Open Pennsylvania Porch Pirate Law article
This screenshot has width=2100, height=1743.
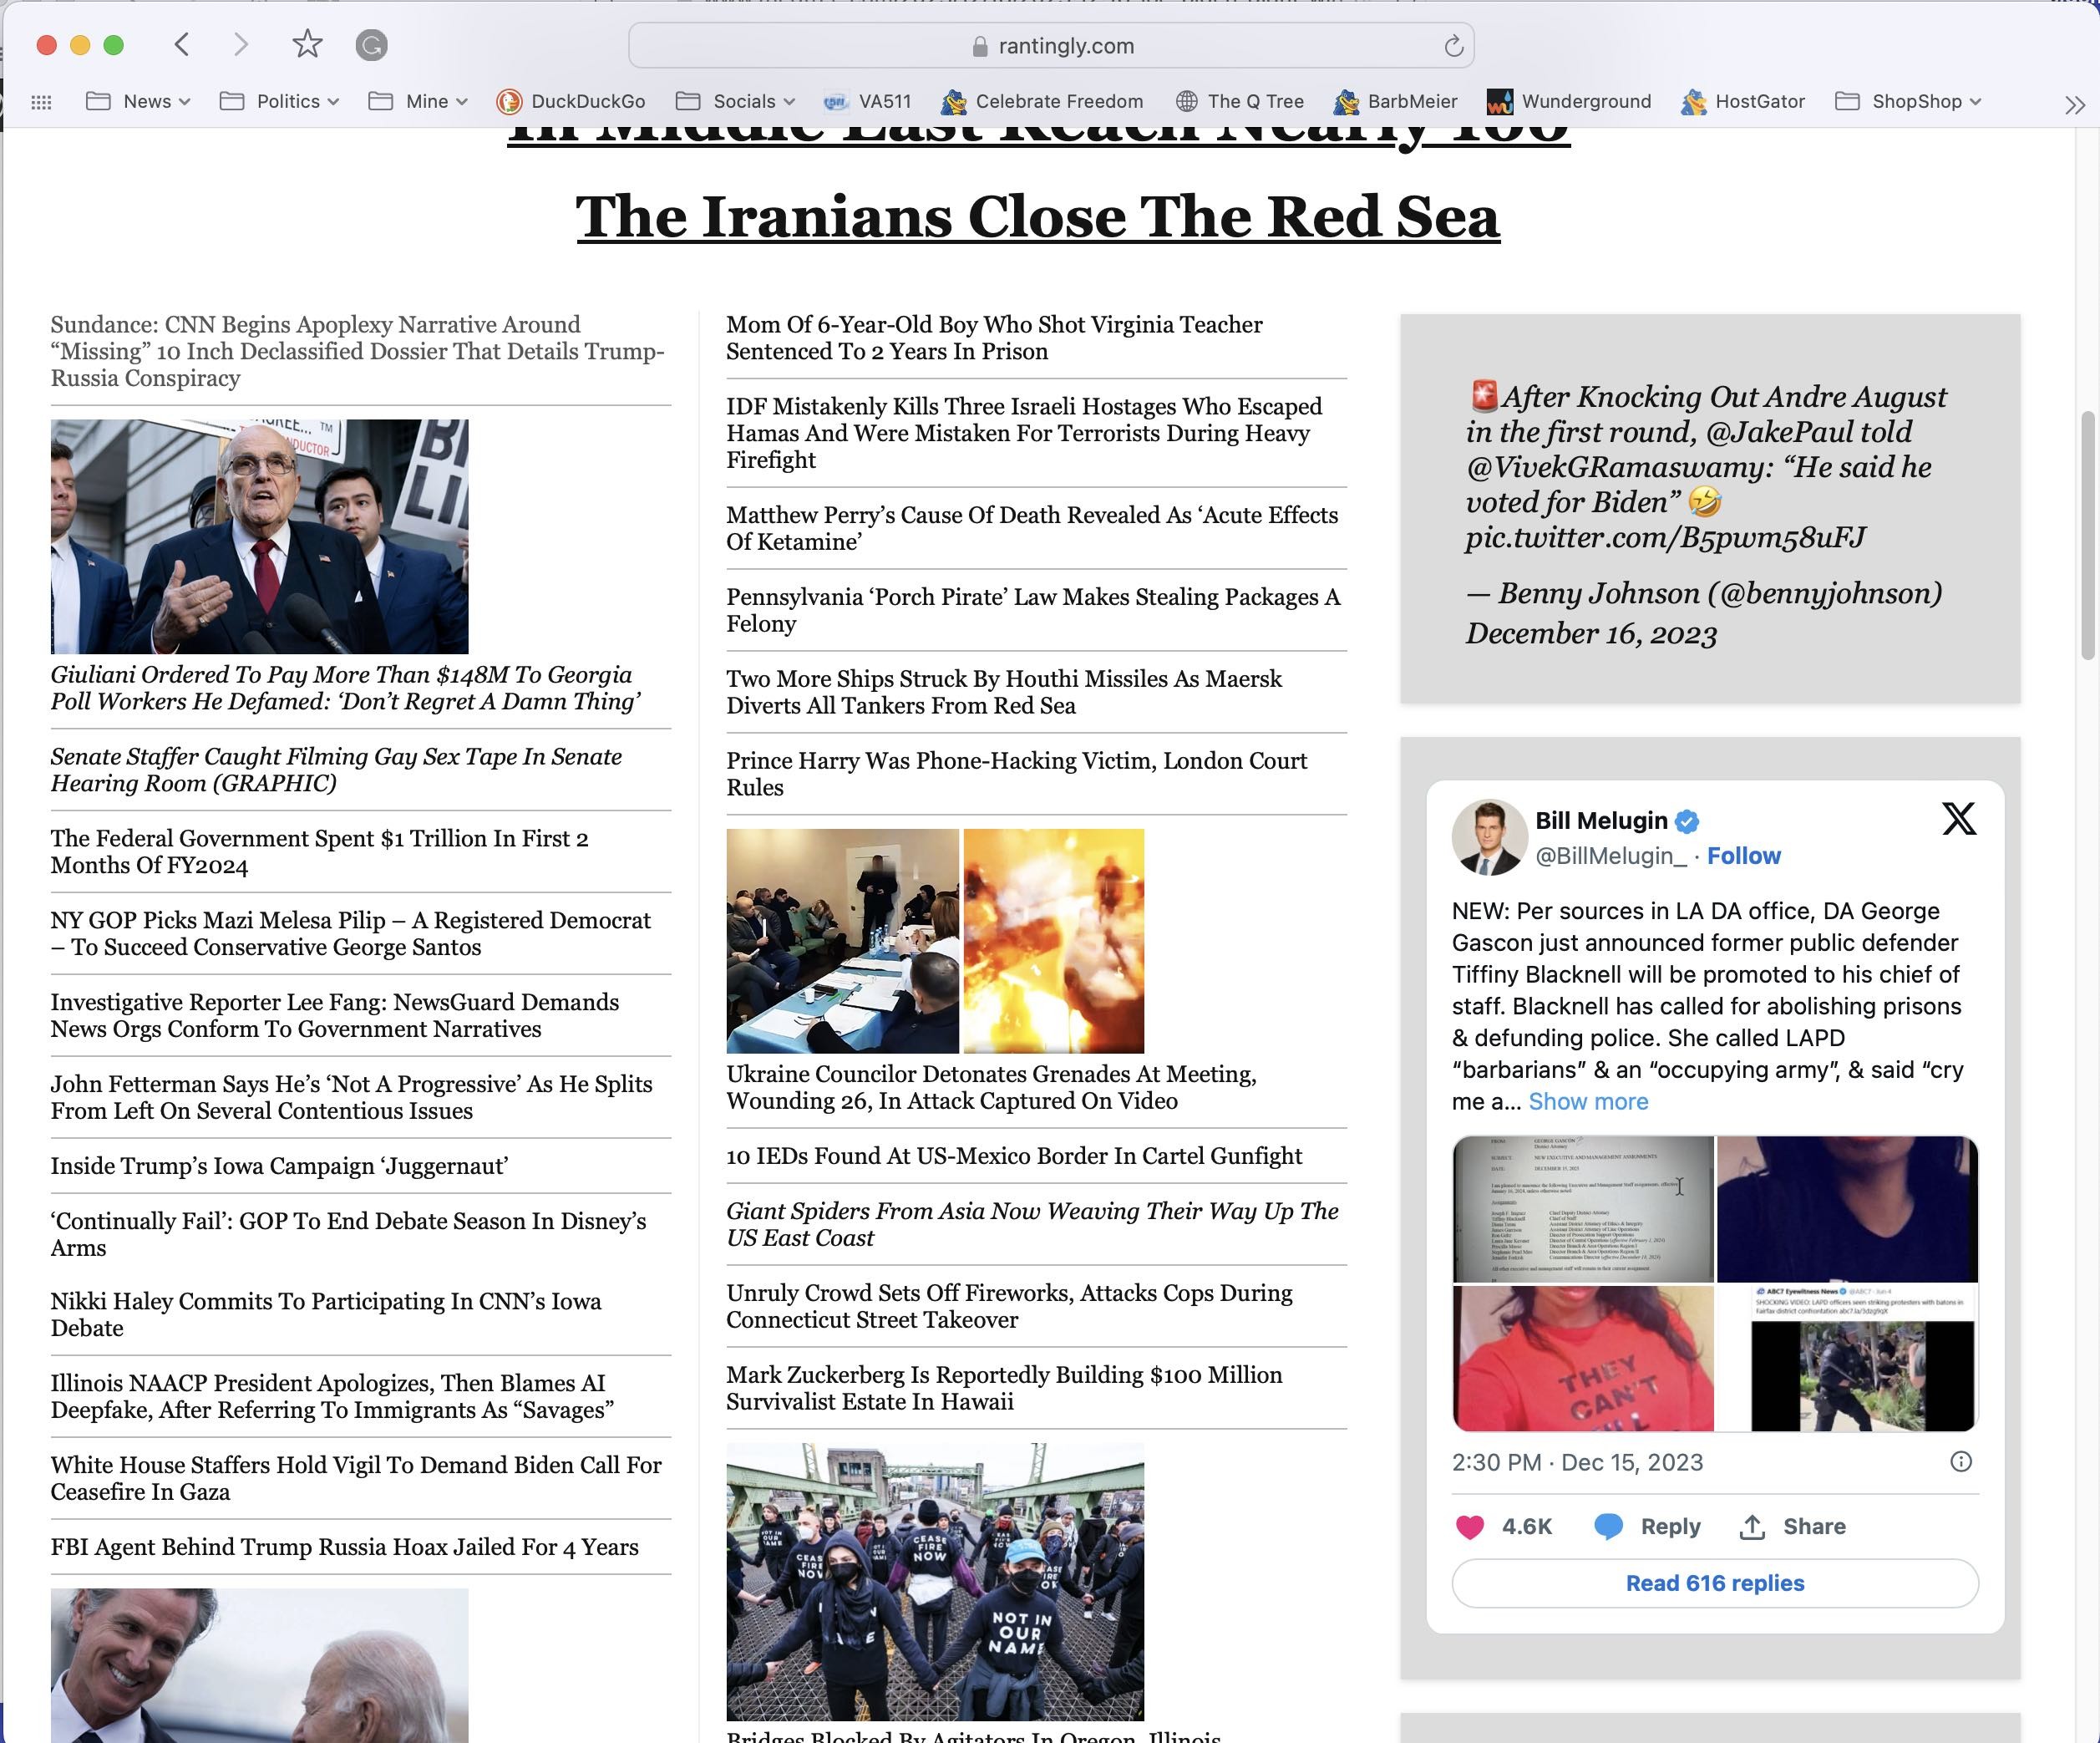pos(1033,610)
